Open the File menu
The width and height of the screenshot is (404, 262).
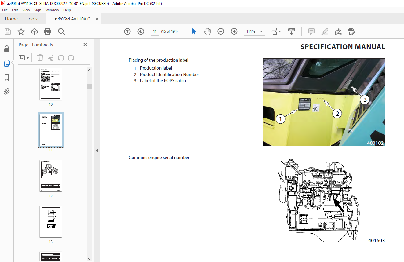click(5, 10)
